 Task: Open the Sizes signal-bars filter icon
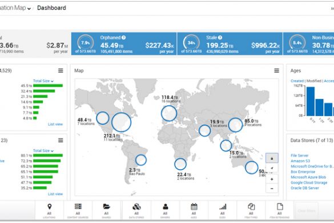[x=223, y=206]
